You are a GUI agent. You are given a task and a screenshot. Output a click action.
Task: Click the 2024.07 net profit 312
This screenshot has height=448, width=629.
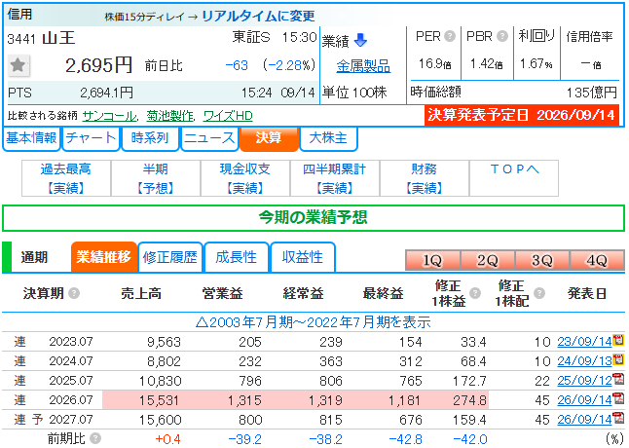[410, 361]
